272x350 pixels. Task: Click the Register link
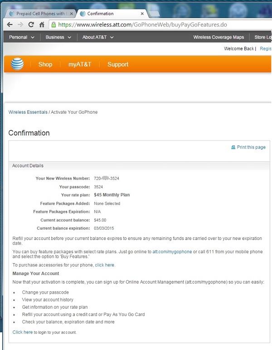click(266, 49)
